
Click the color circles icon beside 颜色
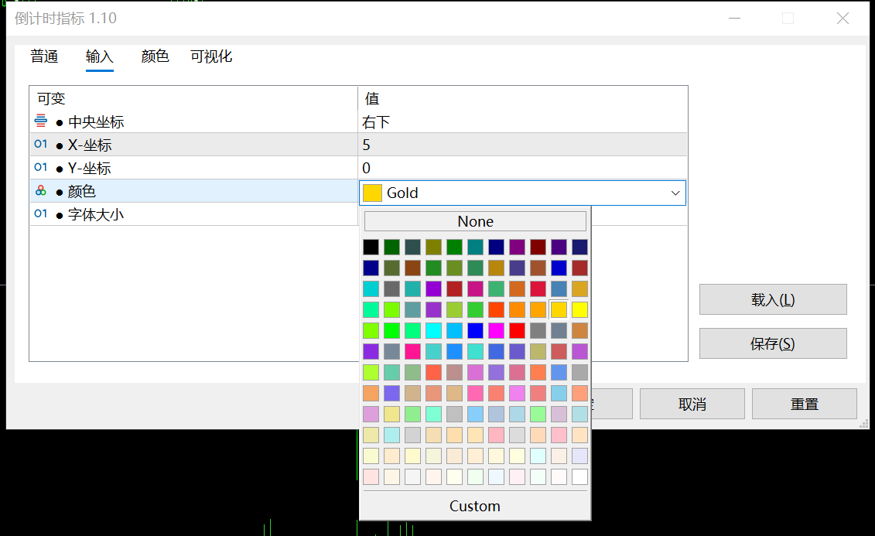pyautogui.click(x=41, y=191)
